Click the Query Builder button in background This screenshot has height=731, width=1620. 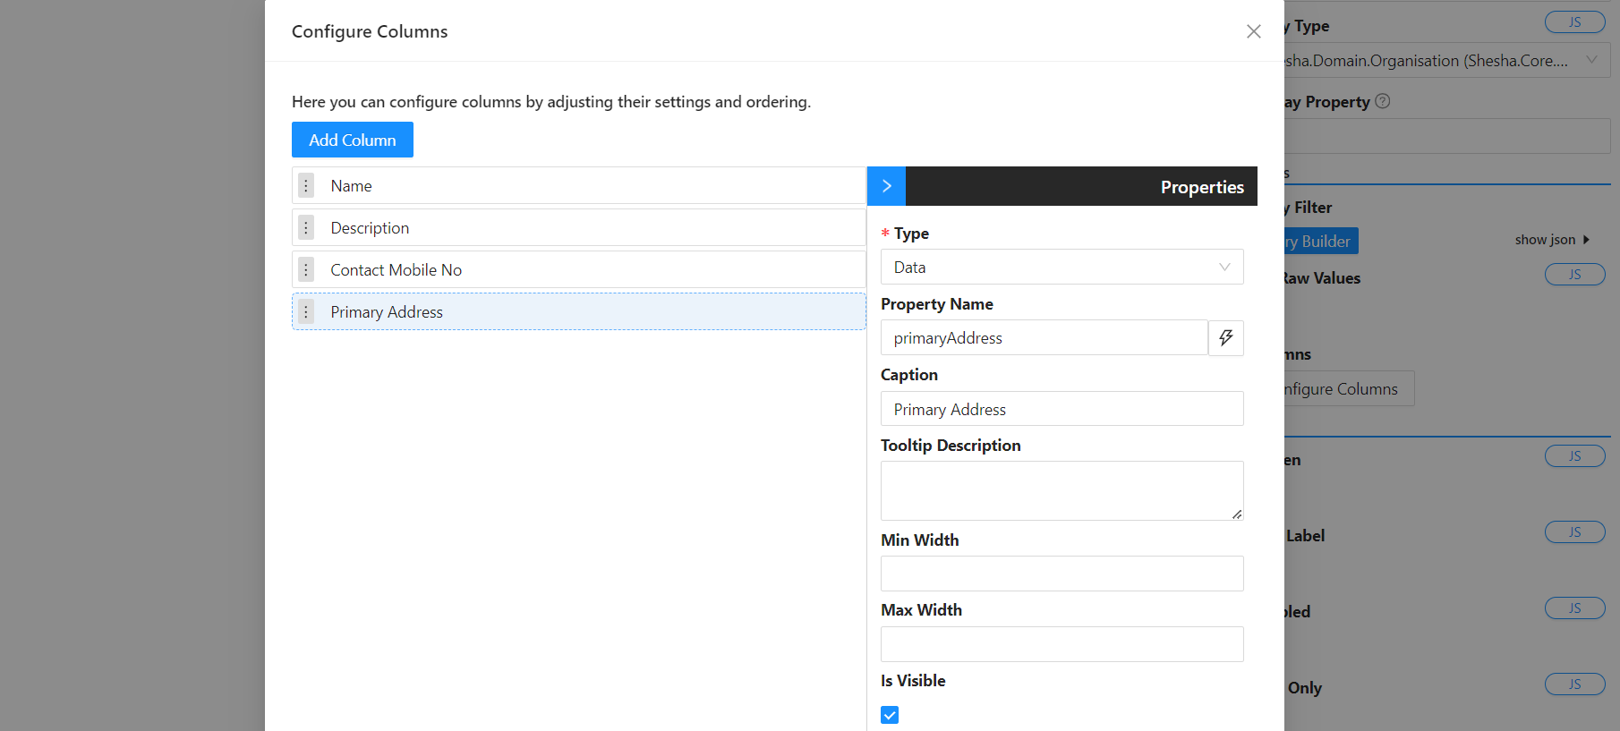coord(1321,241)
